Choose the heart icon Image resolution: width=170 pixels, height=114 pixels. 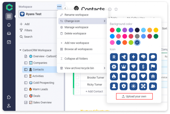(143, 77)
